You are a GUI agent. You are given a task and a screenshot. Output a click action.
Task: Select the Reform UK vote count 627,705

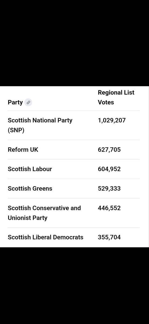click(x=109, y=150)
